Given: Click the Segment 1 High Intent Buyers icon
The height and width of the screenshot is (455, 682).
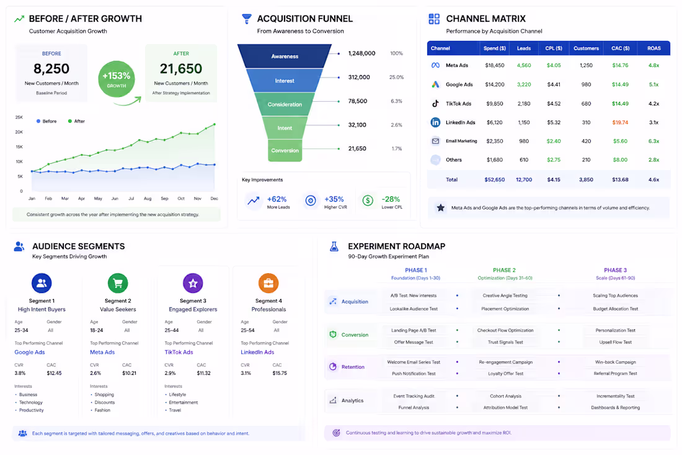Looking at the screenshot, I should click(42, 283).
